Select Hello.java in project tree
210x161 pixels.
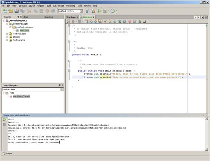tap(24, 31)
